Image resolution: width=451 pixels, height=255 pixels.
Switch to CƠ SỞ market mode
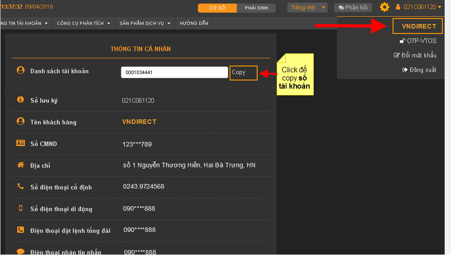point(217,8)
